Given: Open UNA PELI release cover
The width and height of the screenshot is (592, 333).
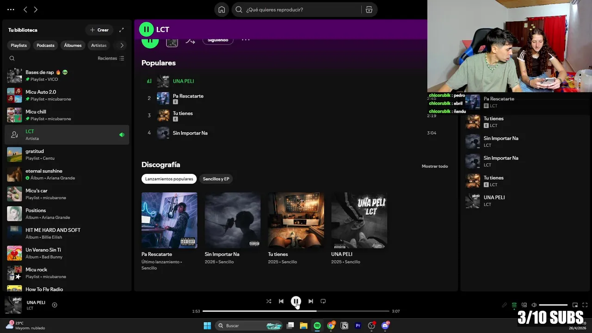Looking at the screenshot, I should click(x=359, y=220).
